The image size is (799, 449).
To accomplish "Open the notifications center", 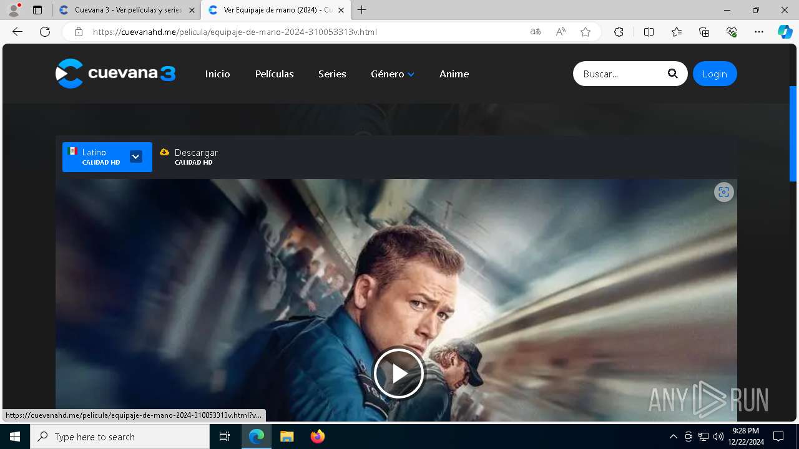I will [778, 437].
